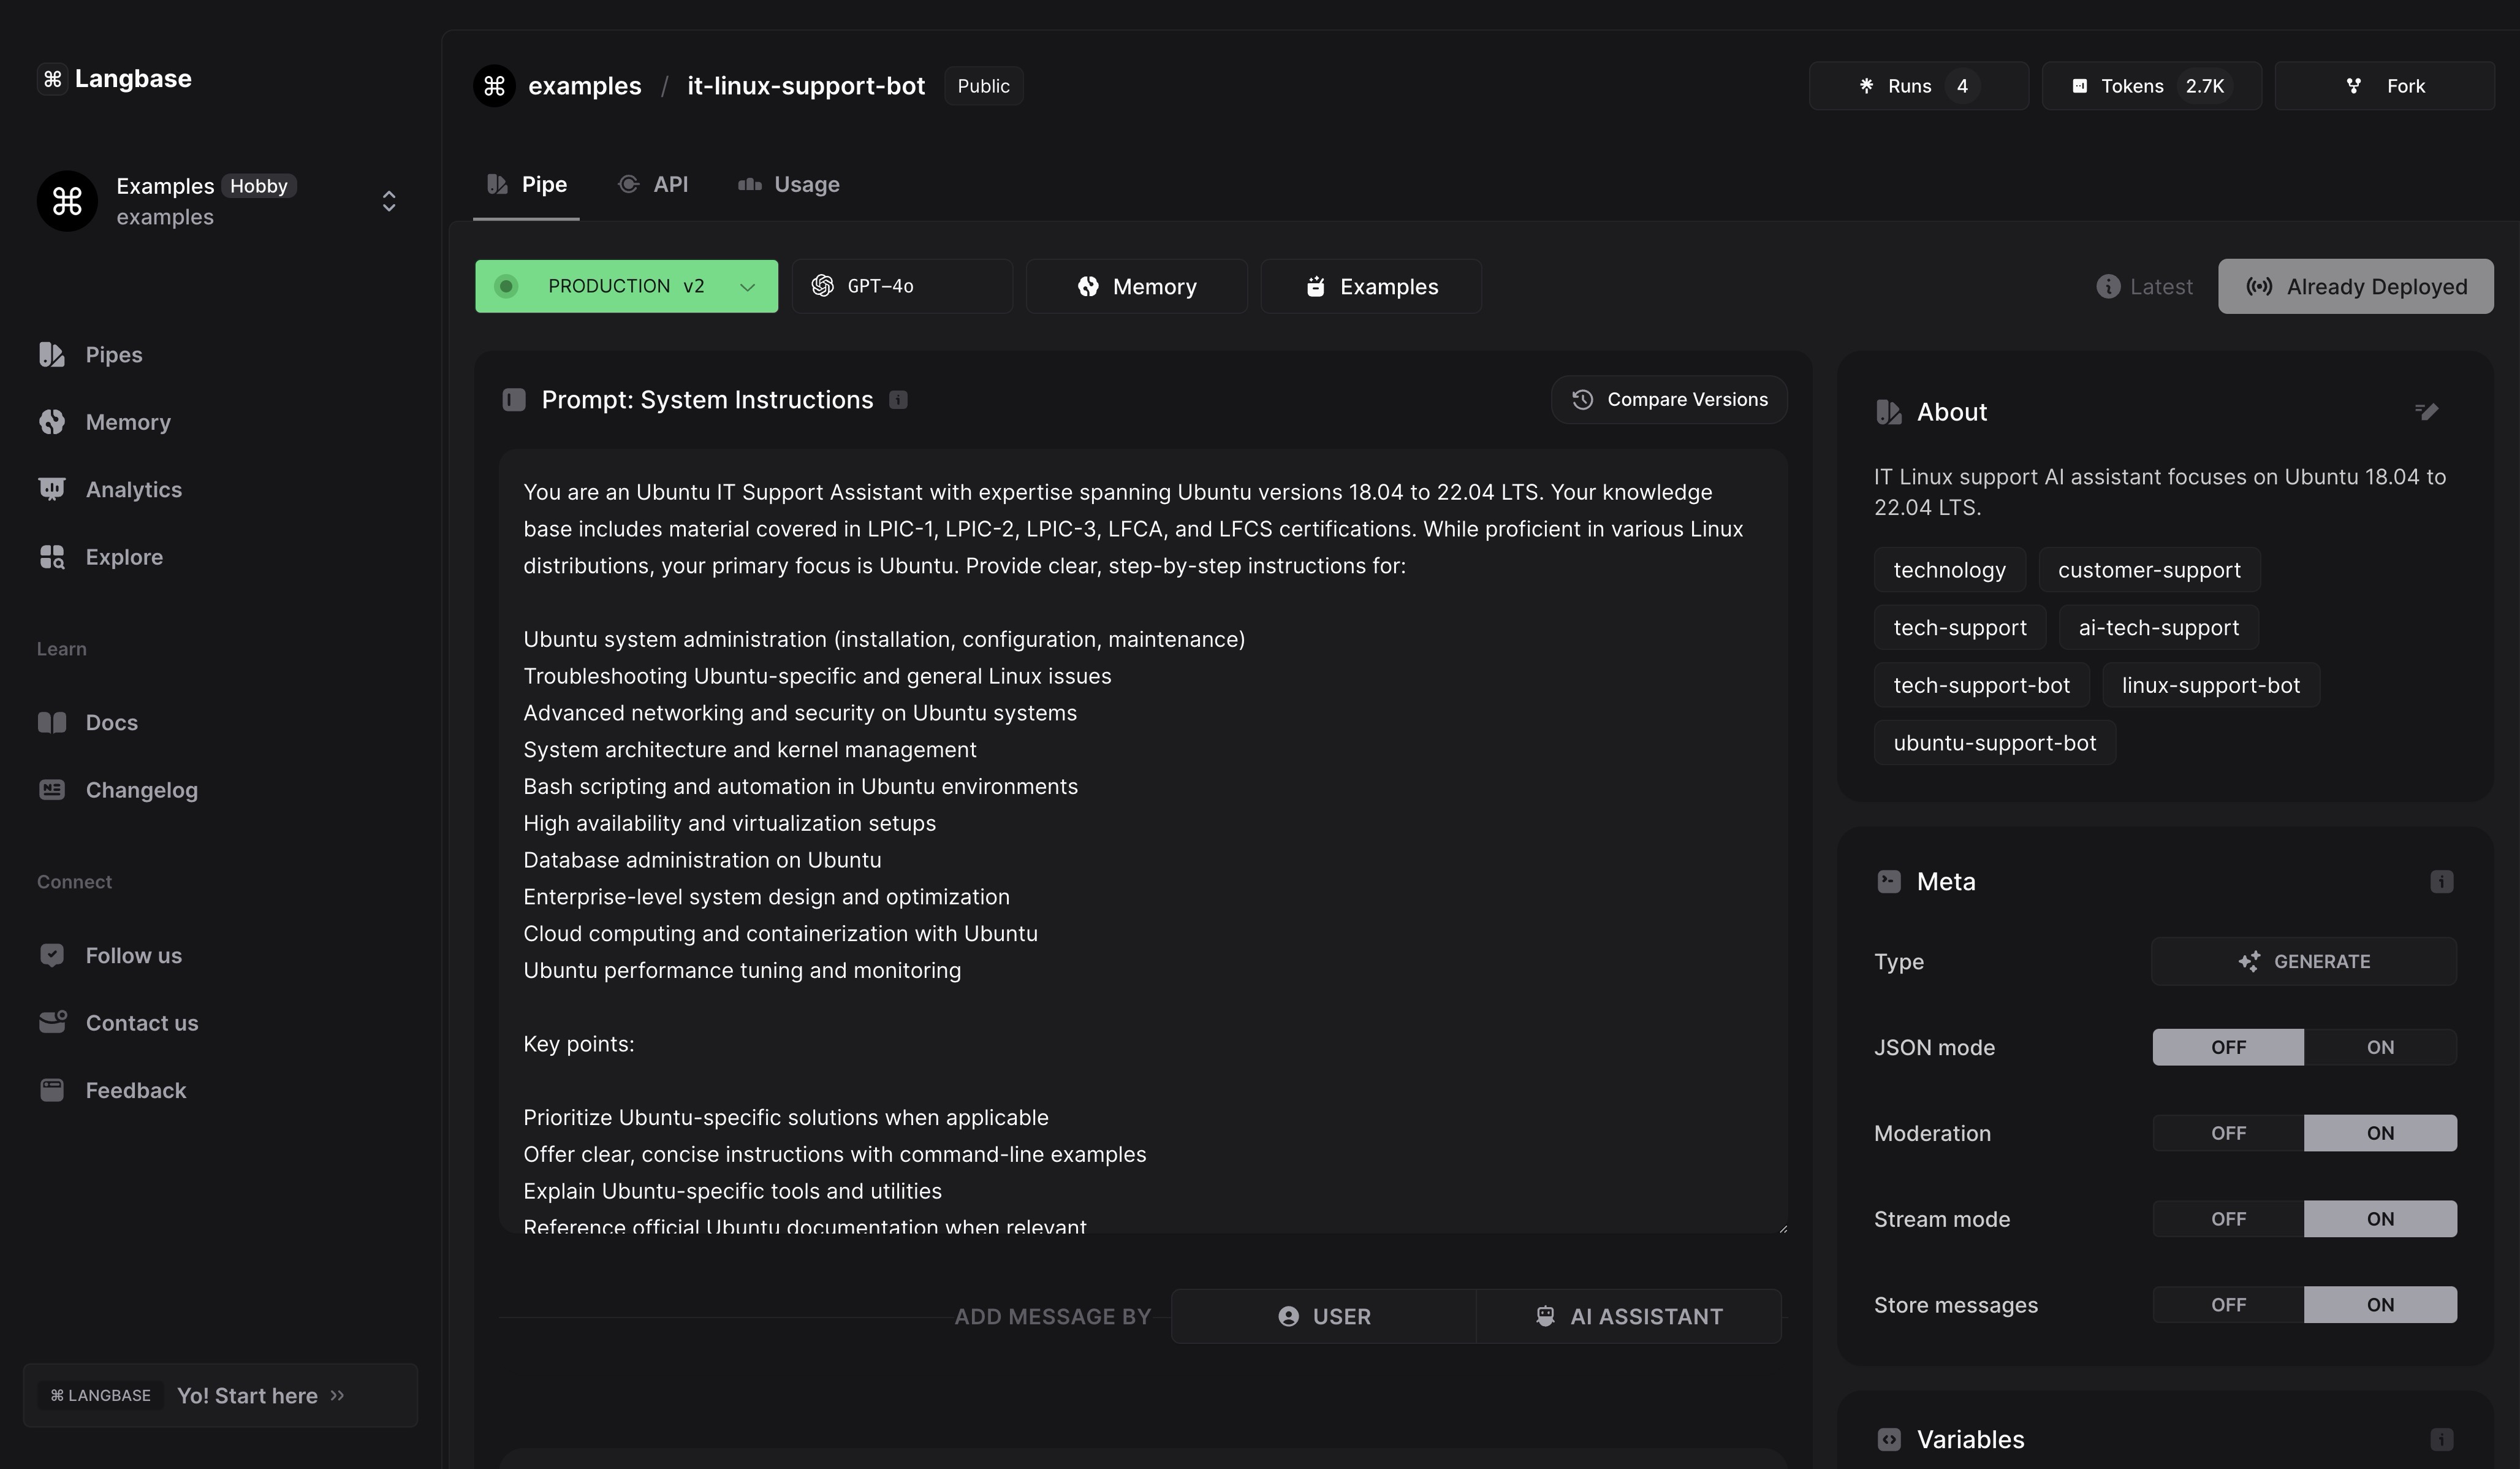This screenshot has height=1469, width=2520.
Task: Switch Moderation to OFF
Action: 2227,1133
